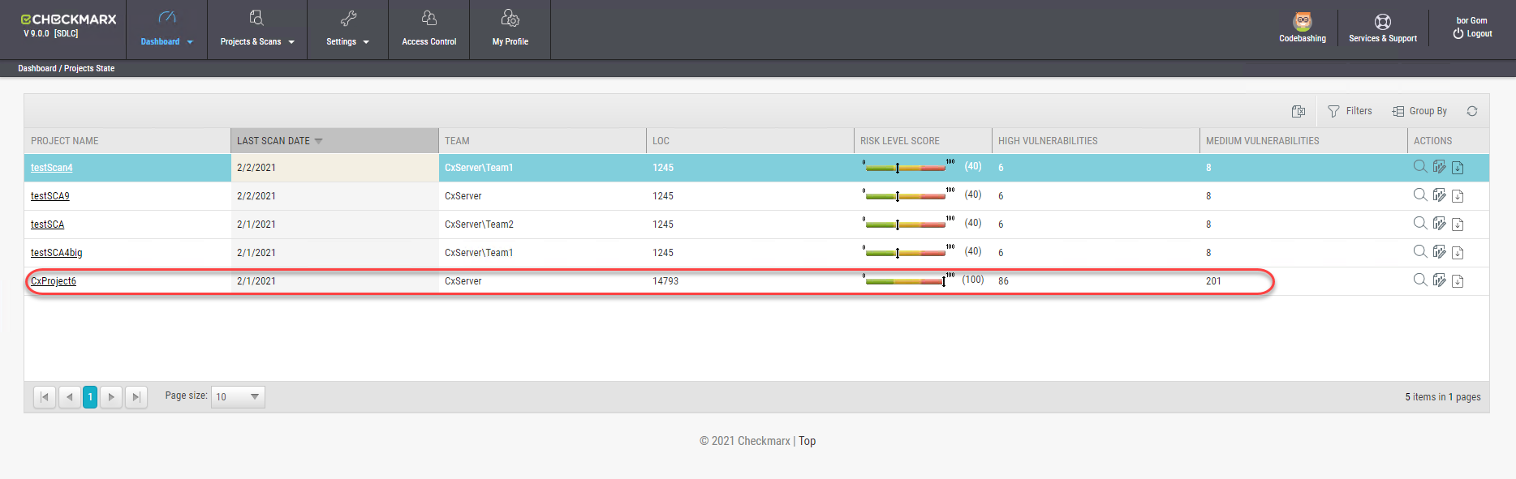Open Codebashing from the top bar
The height and width of the screenshot is (479, 1516).
click(x=1302, y=28)
